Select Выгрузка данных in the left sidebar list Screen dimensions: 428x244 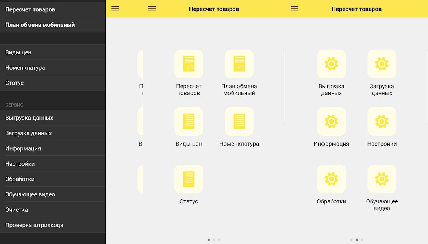(29, 118)
